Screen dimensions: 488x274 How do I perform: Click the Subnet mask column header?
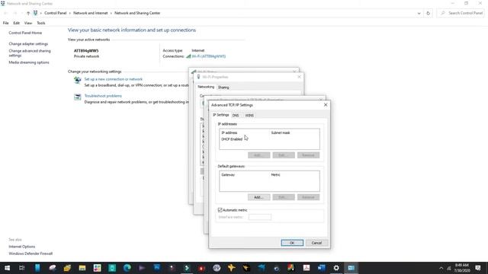(281, 132)
